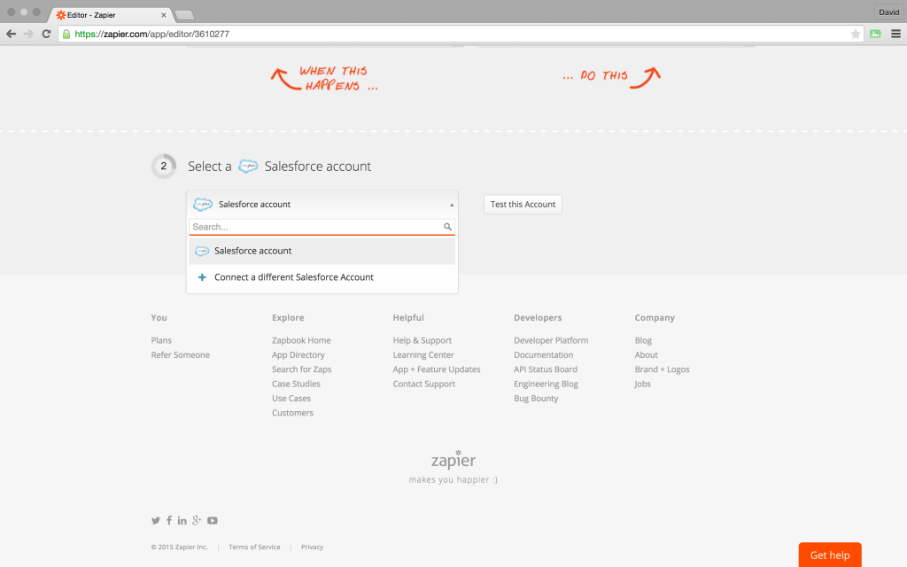Open the Blog link under Company
Image resolution: width=907 pixels, height=567 pixels.
click(x=643, y=340)
